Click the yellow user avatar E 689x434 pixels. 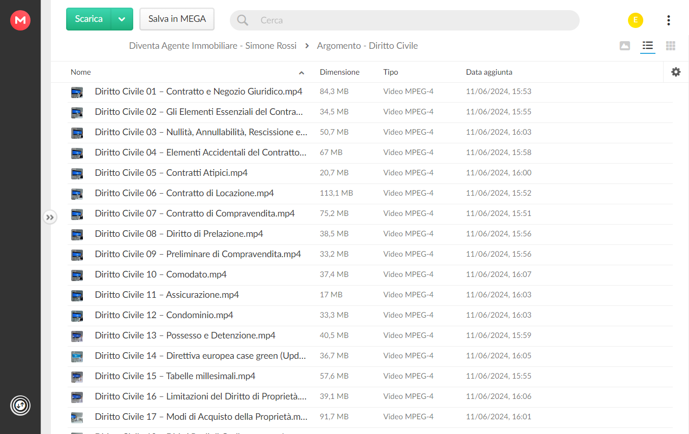point(636,20)
